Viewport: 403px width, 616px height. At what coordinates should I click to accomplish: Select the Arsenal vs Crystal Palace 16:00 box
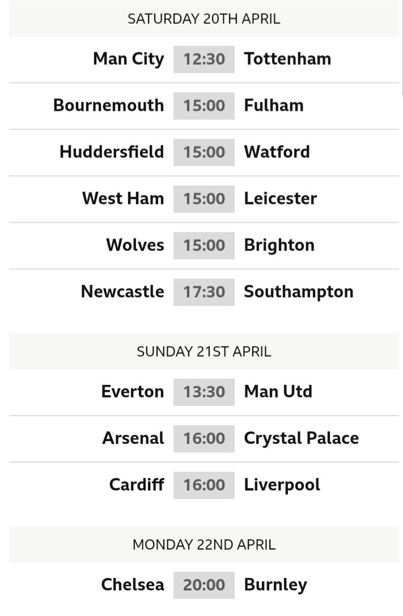[x=204, y=438]
